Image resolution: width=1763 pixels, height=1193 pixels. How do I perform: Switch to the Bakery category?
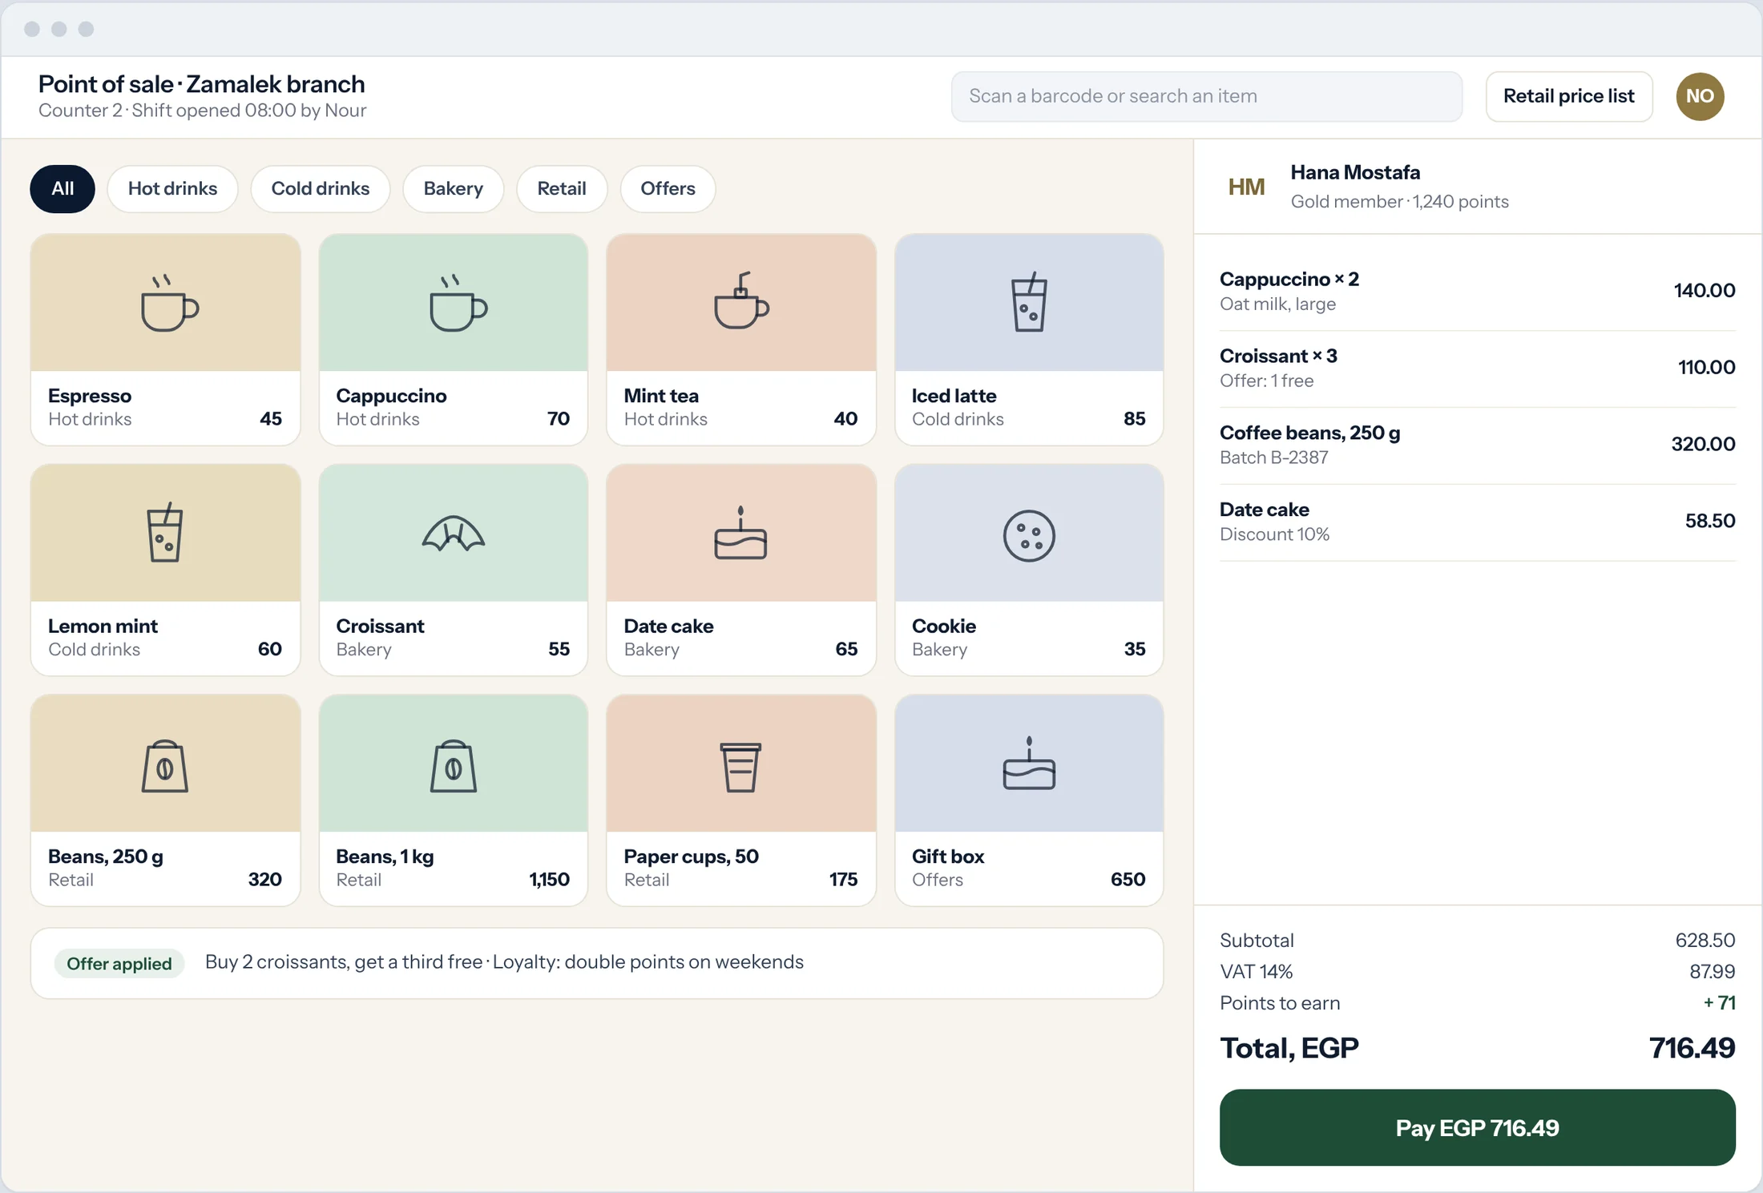coord(454,189)
